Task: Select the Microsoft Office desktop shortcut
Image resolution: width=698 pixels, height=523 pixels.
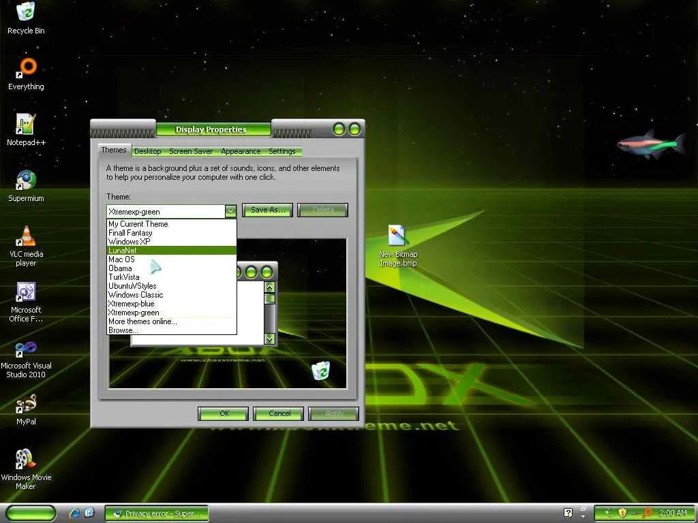Action: click(x=26, y=302)
